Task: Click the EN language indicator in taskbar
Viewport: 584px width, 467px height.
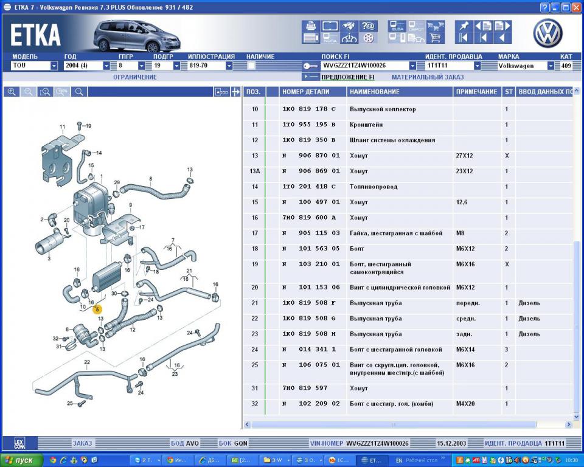Action: coord(399,460)
